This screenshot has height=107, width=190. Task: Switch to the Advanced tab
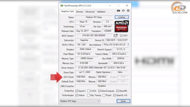coord(90,12)
